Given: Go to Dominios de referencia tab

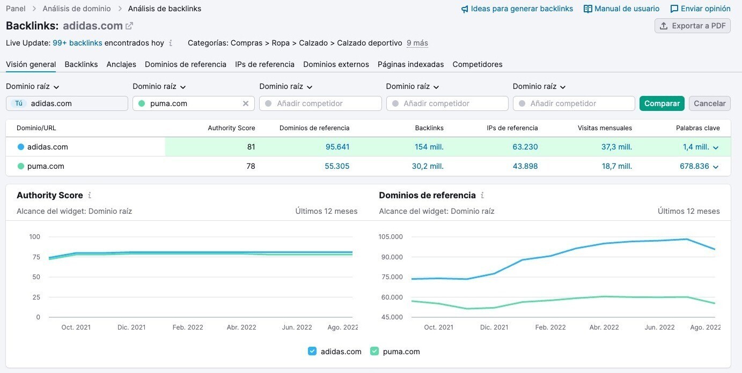Looking at the screenshot, I should click(x=186, y=64).
